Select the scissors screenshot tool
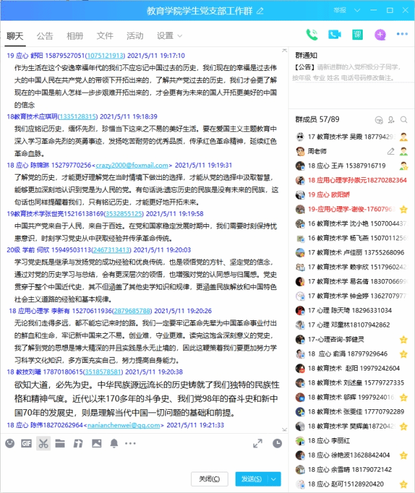 43,443
